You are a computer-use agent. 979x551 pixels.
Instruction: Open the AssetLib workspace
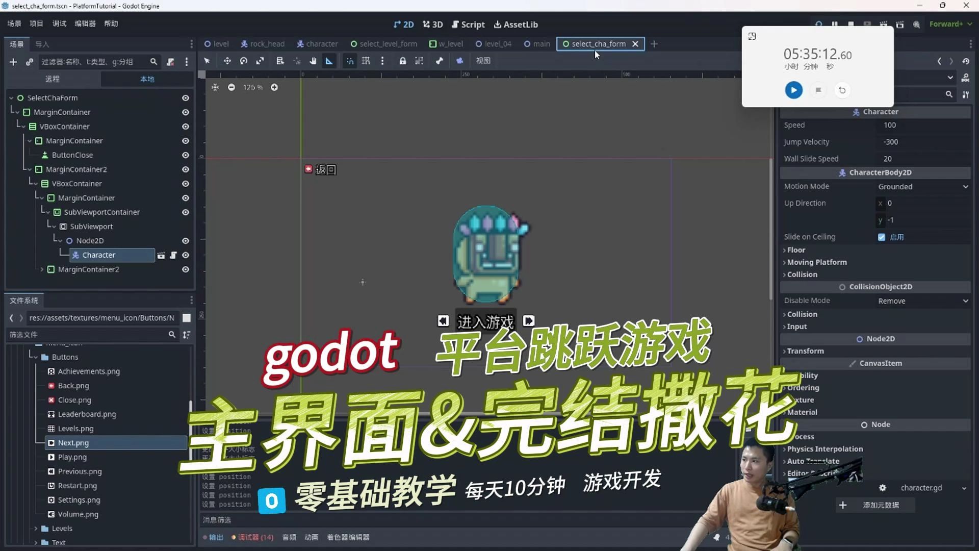[x=516, y=24]
